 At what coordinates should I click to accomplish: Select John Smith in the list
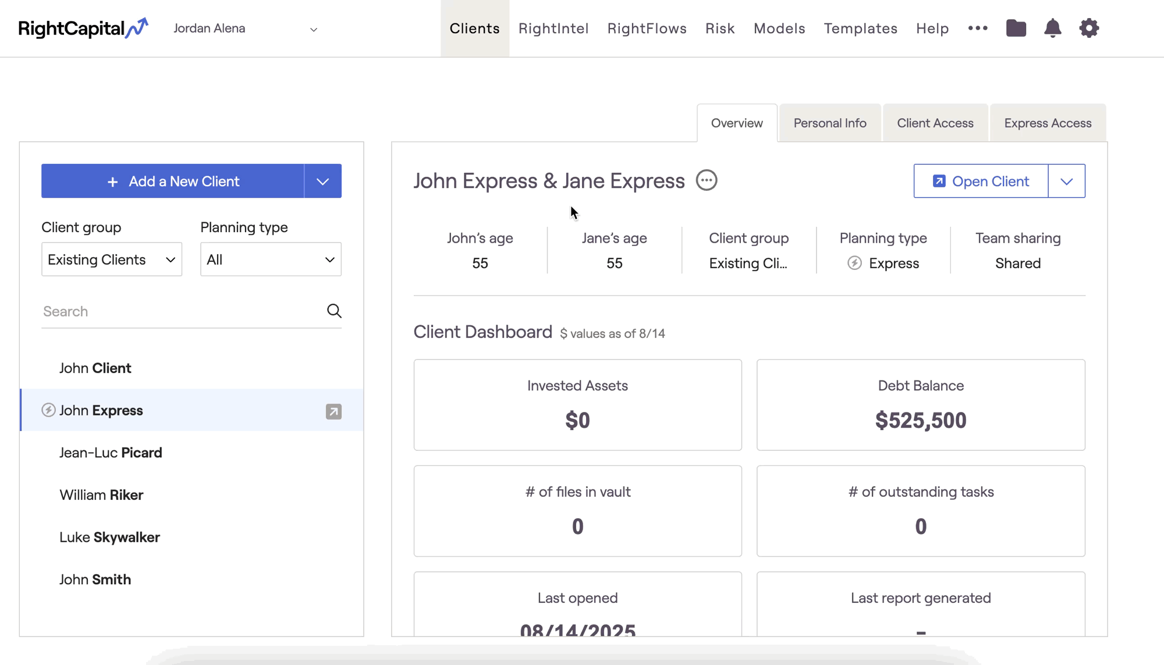pos(192,579)
